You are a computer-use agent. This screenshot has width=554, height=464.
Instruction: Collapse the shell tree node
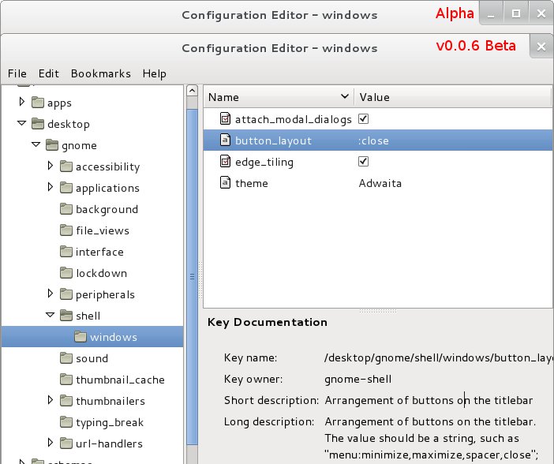tap(51, 316)
